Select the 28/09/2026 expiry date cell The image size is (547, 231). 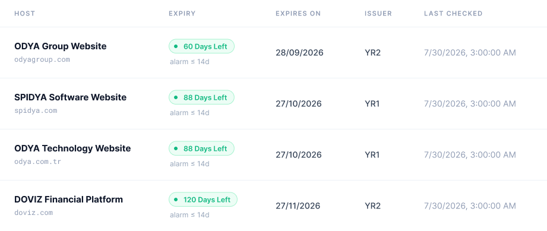click(300, 53)
